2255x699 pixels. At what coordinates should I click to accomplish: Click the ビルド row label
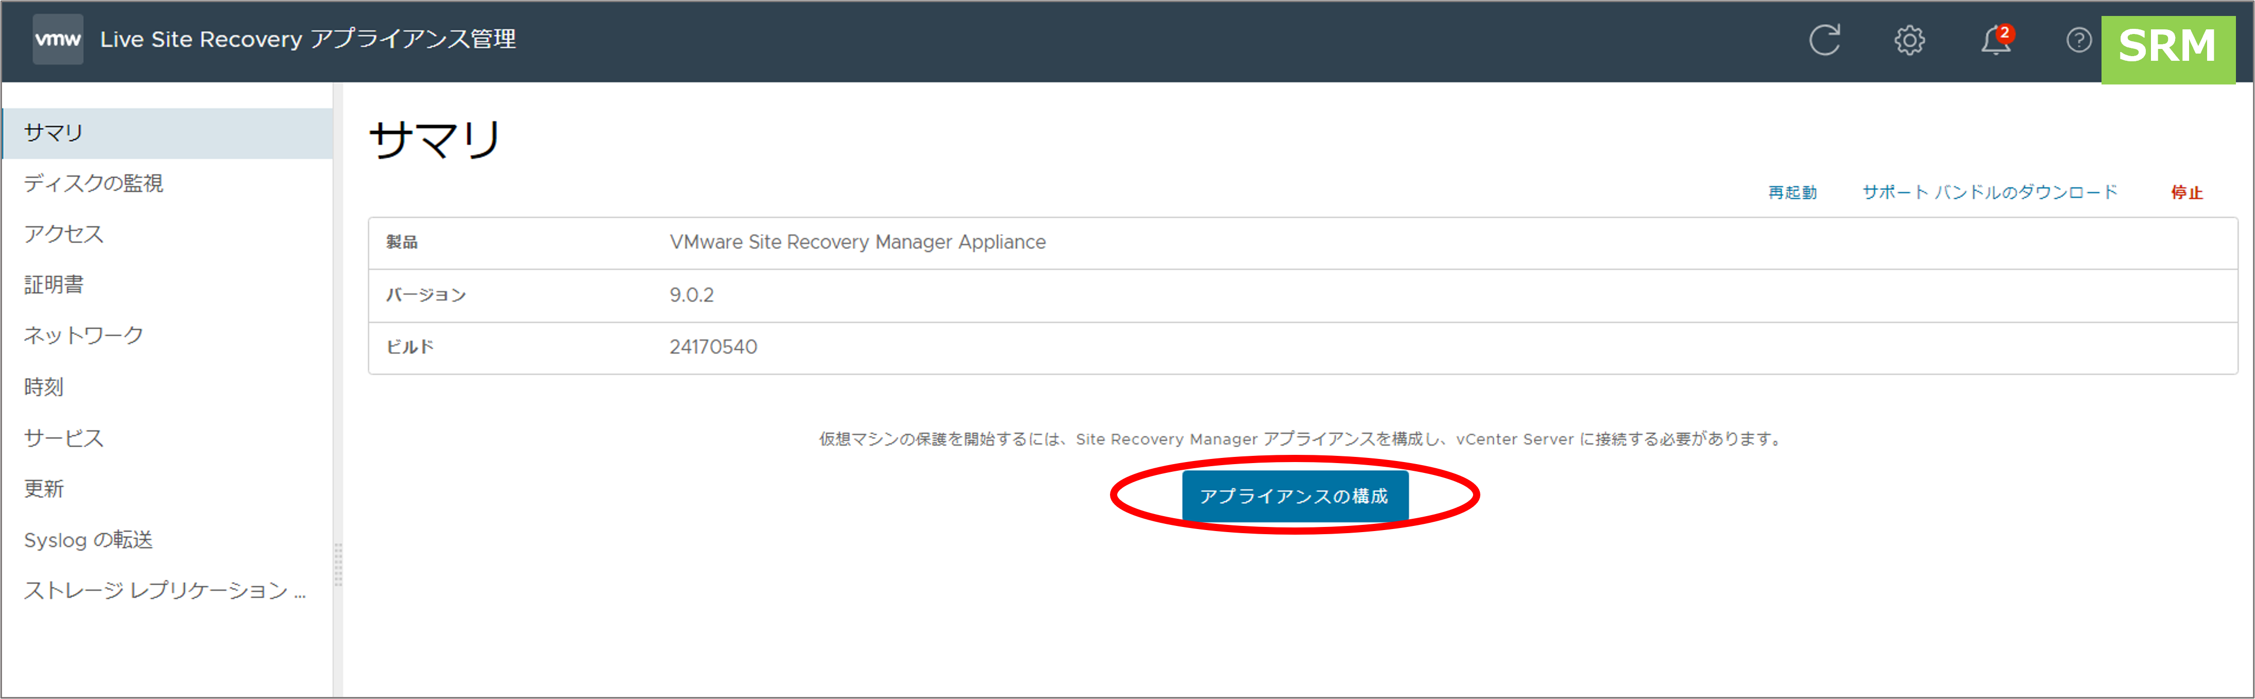pos(411,348)
